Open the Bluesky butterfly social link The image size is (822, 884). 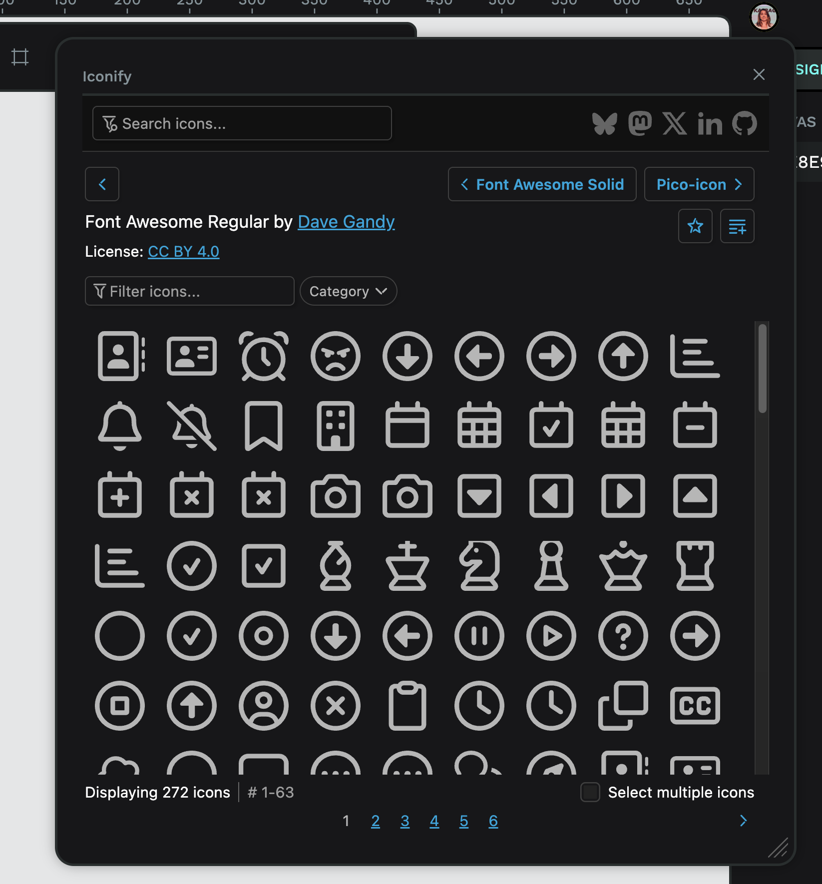(605, 123)
